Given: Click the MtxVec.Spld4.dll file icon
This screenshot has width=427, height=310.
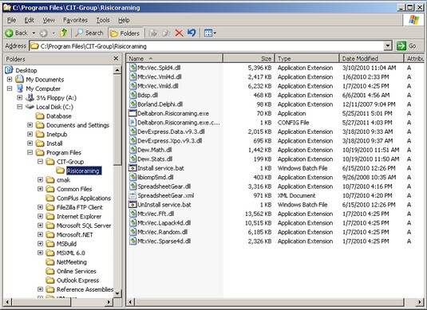Looking at the screenshot, I should (132, 68).
